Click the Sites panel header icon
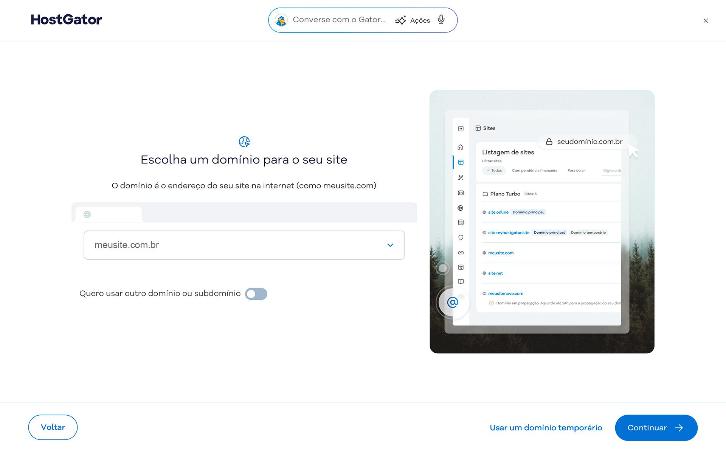 tap(478, 128)
